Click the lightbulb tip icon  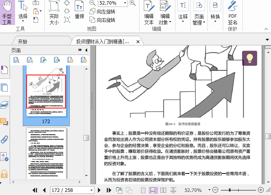[249, 58]
